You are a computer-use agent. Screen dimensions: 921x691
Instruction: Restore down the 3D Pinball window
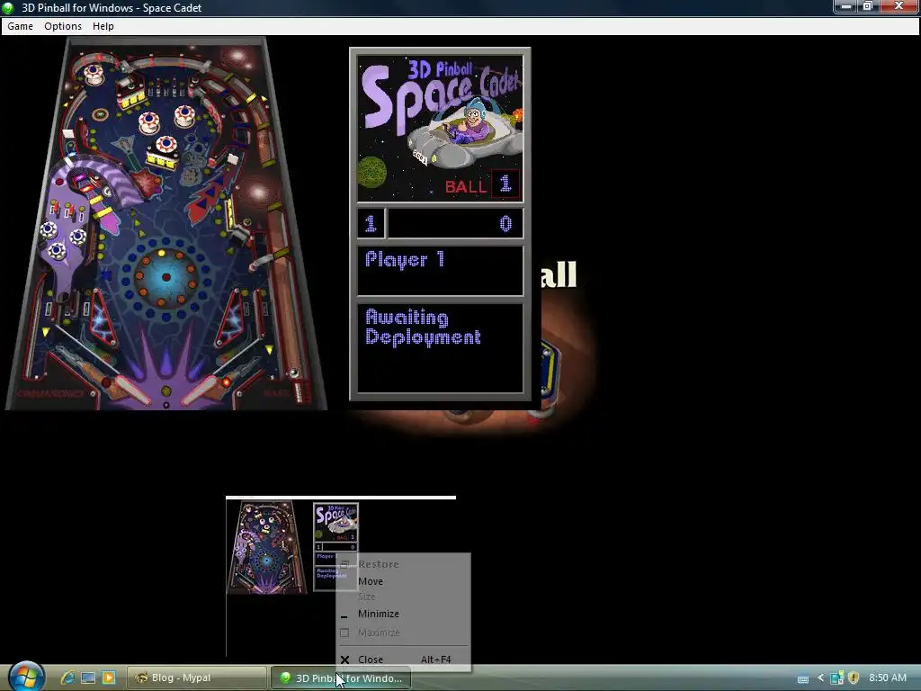868,6
